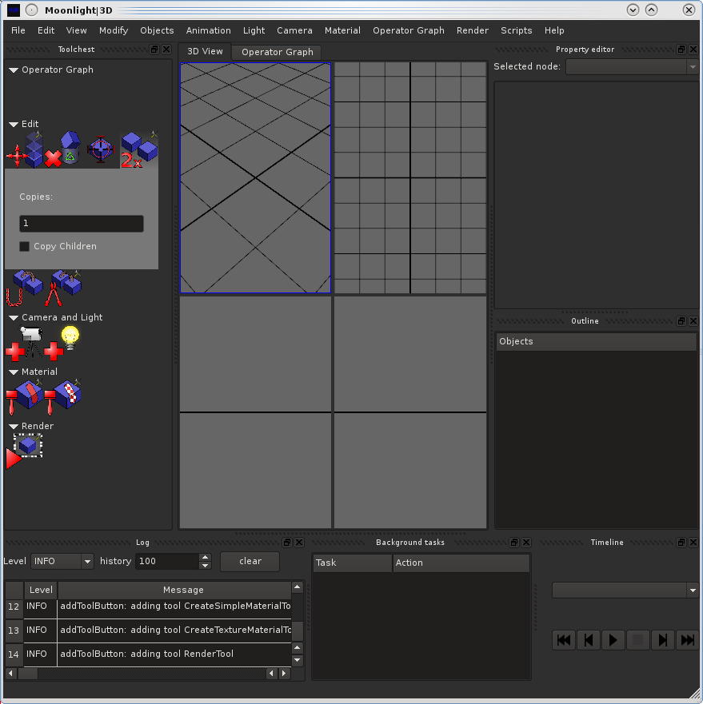This screenshot has height=704, width=703.
Task: Enable the Copy Children checkbox
Action: click(x=24, y=246)
